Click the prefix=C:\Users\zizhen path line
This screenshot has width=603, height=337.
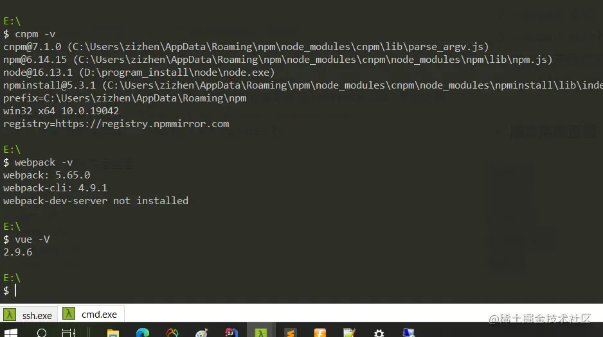pyautogui.click(x=125, y=98)
